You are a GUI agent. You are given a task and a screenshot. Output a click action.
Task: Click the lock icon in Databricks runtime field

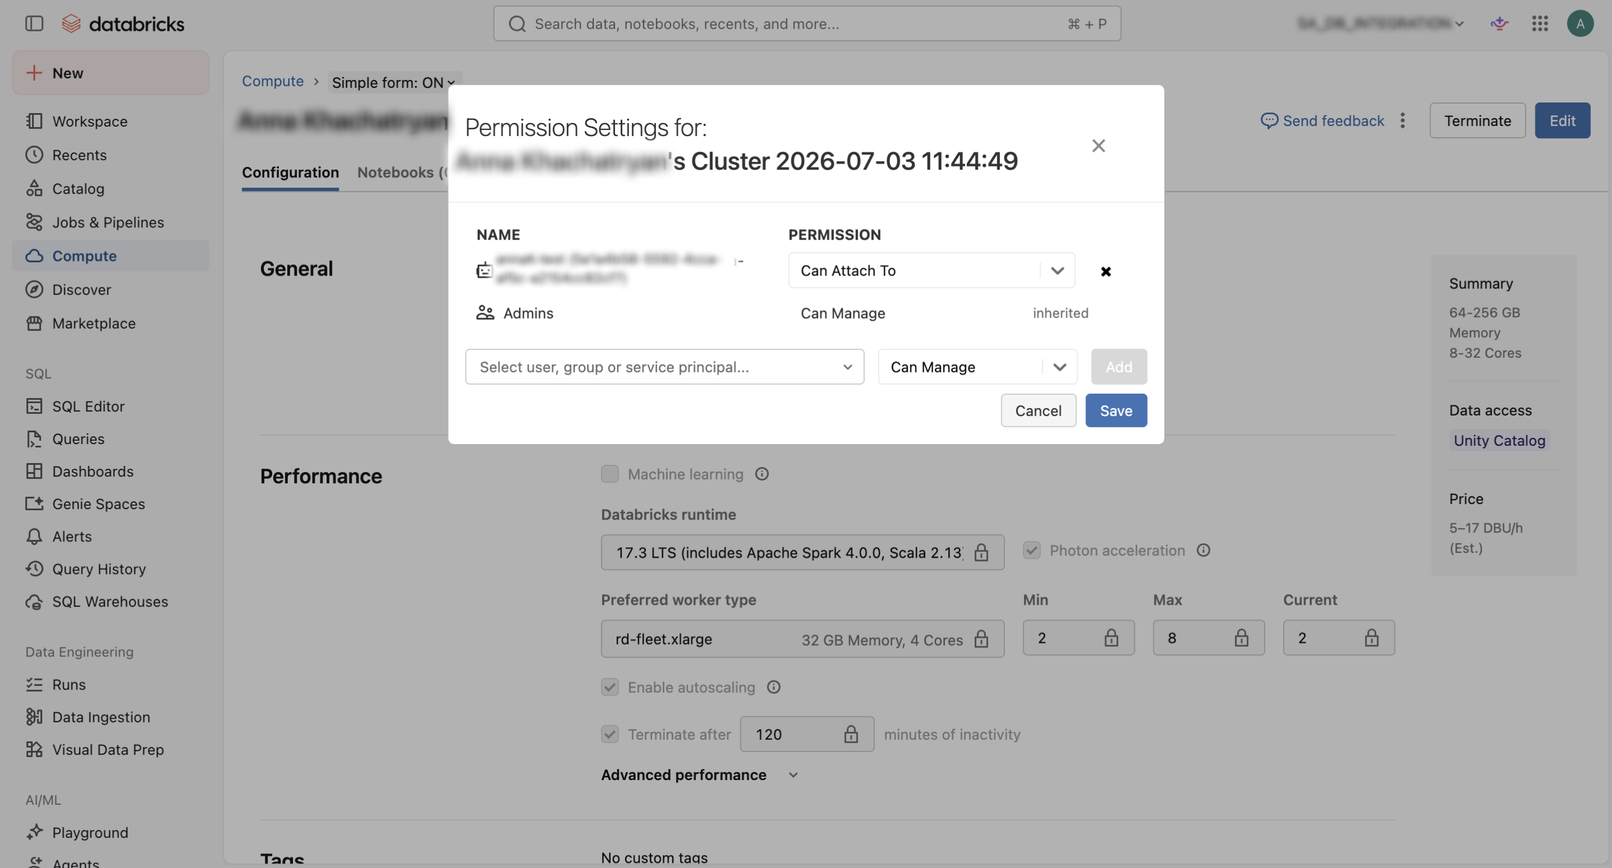click(981, 552)
